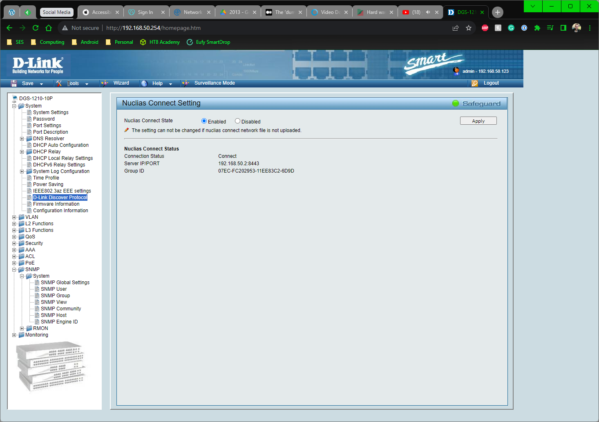Image resolution: width=599 pixels, height=422 pixels.
Task: Click the D-Link logo
Action: (x=38, y=65)
